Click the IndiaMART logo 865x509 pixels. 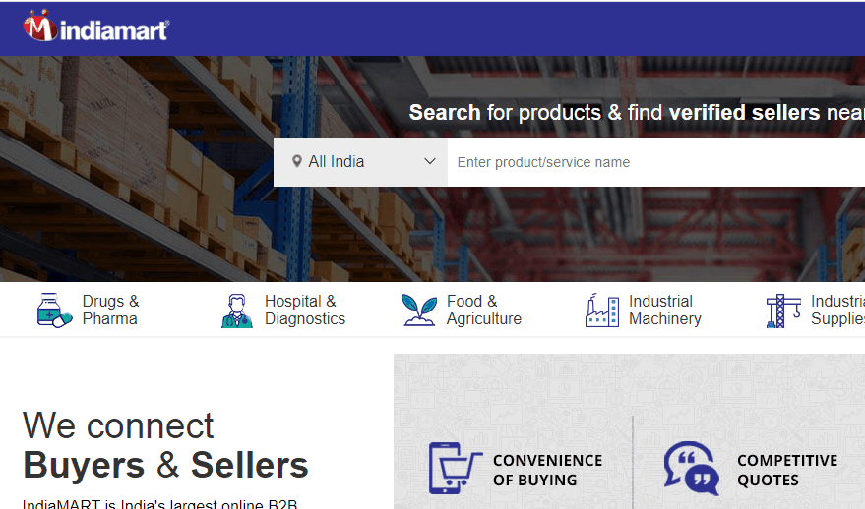(x=96, y=27)
